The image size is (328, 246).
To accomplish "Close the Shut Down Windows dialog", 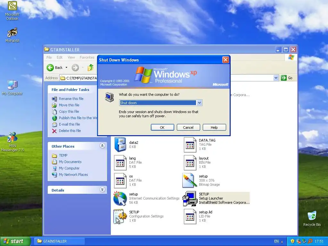I will tap(225, 60).
